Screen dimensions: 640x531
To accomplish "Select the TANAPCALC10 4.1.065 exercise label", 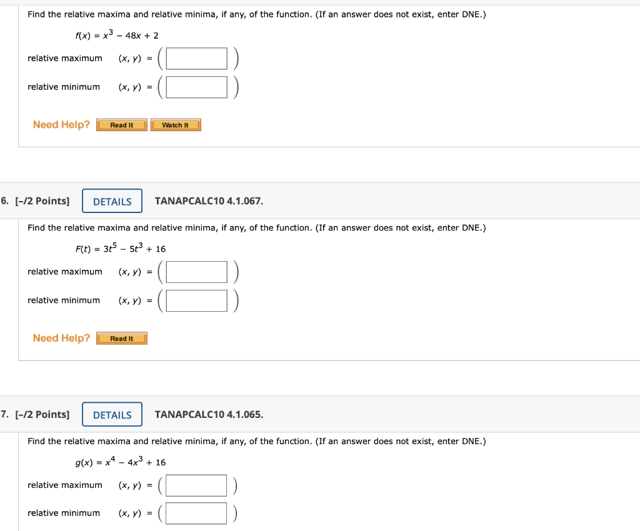I will [x=209, y=414].
